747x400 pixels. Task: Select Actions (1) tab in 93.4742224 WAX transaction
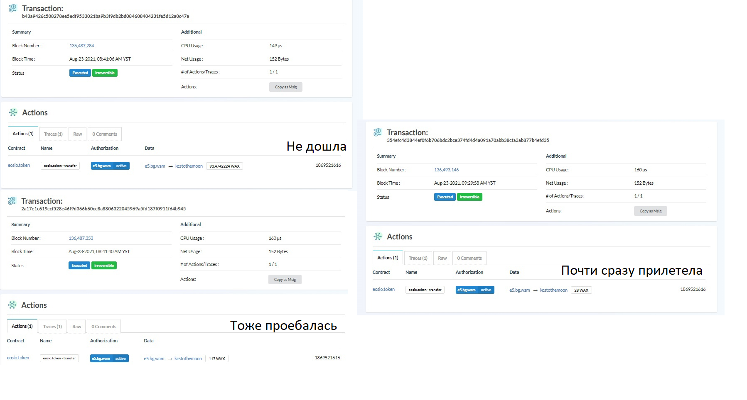pyautogui.click(x=23, y=134)
